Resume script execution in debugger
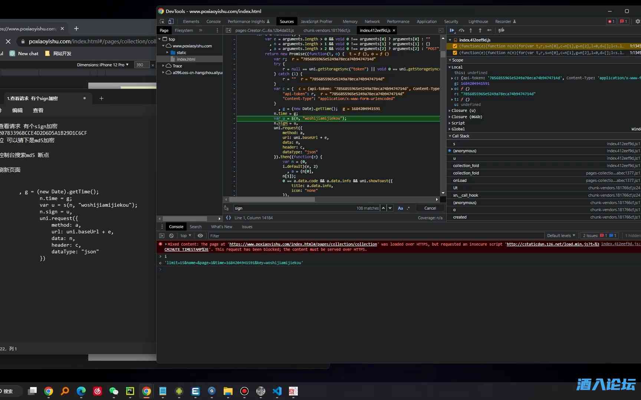This screenshot has height=400, width=641. coord(452,30)
